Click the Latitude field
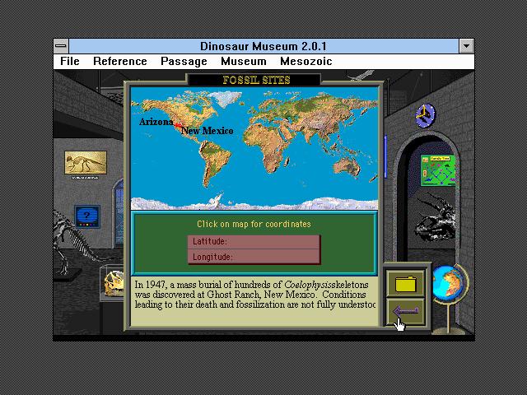This screenshot has width=527, height=395. [254, 241]
